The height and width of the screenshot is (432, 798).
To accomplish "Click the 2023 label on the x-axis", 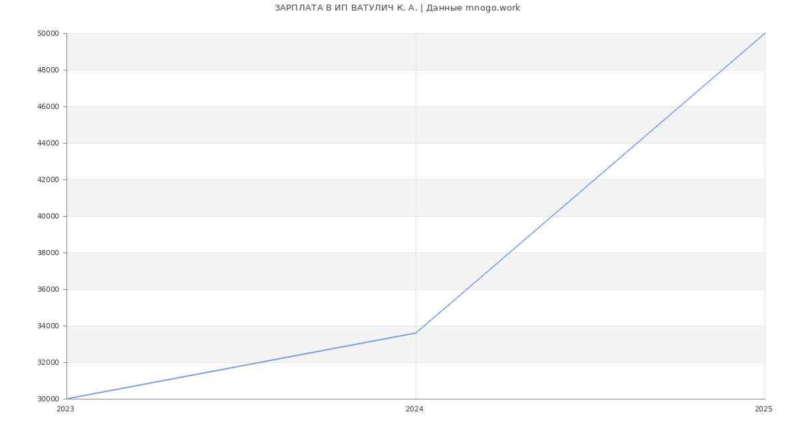I will coord(65,409).
